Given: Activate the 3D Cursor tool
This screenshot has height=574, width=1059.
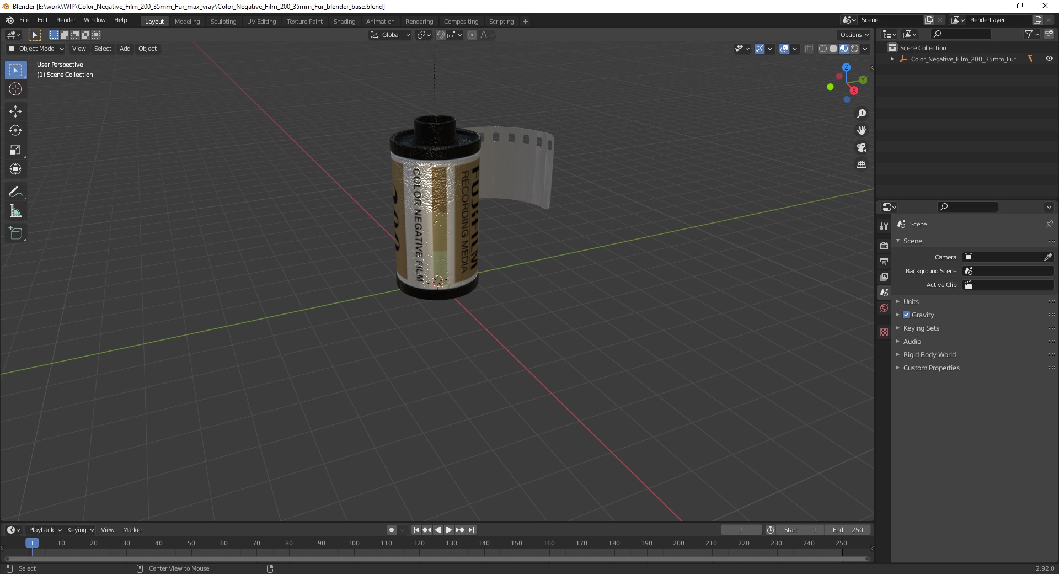Looking at the screenshot, I should [x=15, y=89].
